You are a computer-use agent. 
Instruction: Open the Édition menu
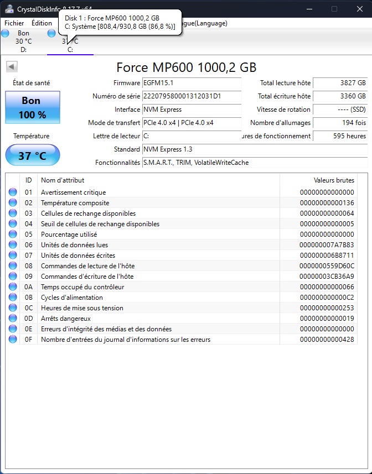[42, 23]
